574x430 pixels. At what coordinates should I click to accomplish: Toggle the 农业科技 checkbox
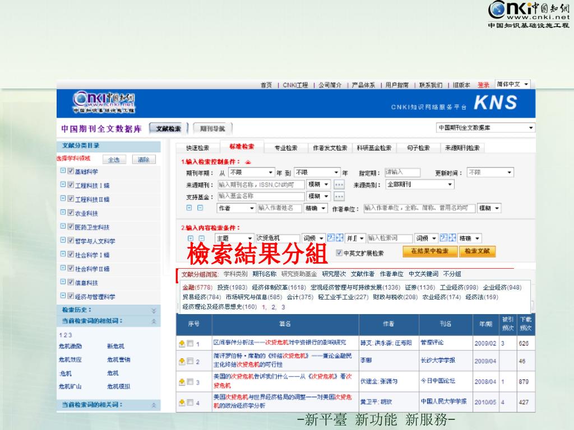(x=71, y=213)
